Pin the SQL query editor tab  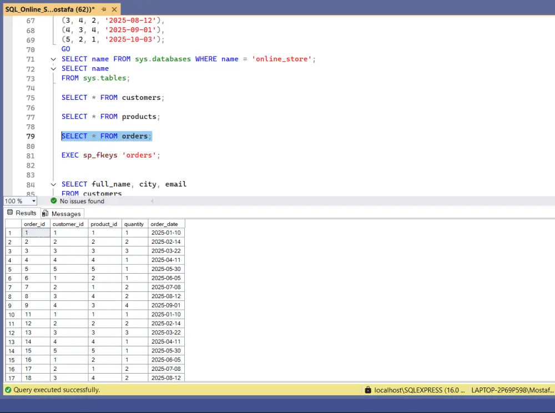pos(104,9)
